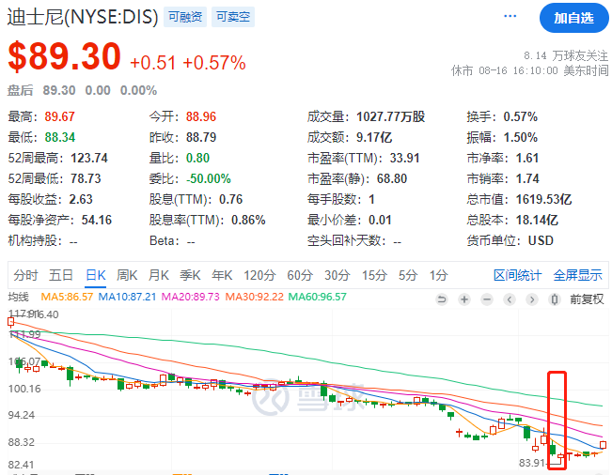
Task: Click the 52周最高 value 123.74
Action: click(x=89, y=158)
